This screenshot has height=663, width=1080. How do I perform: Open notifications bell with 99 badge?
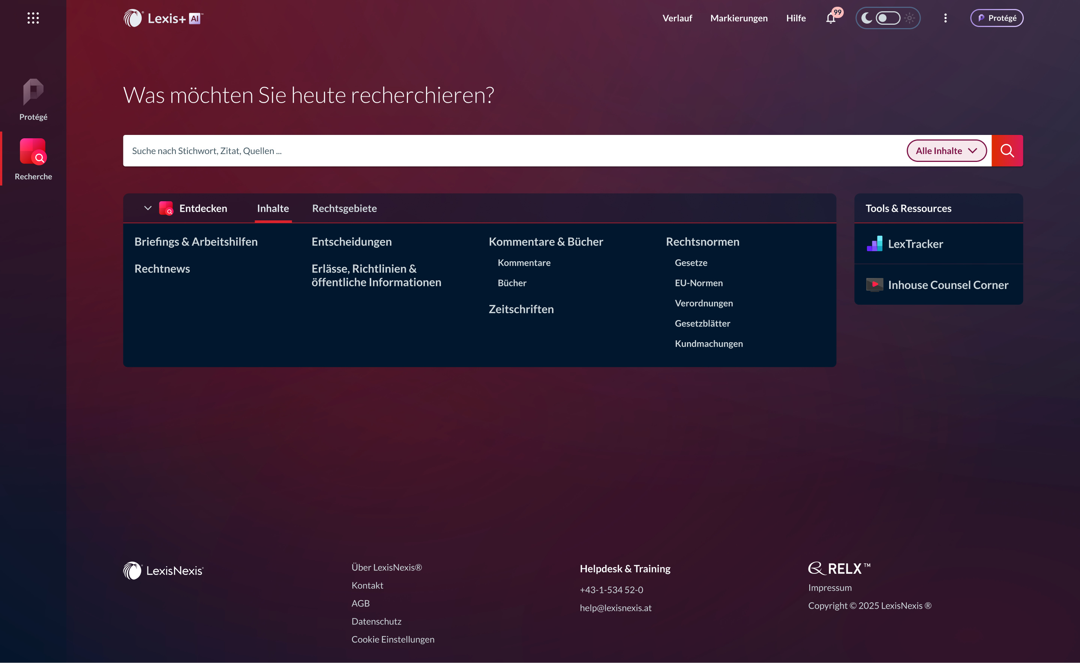[x=831, y=18]
